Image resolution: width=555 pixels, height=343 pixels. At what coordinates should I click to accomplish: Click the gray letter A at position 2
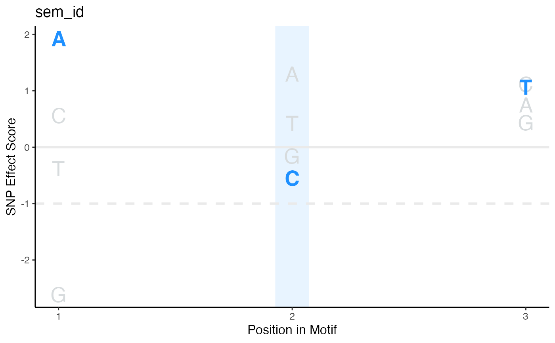[x=292, y=75]
